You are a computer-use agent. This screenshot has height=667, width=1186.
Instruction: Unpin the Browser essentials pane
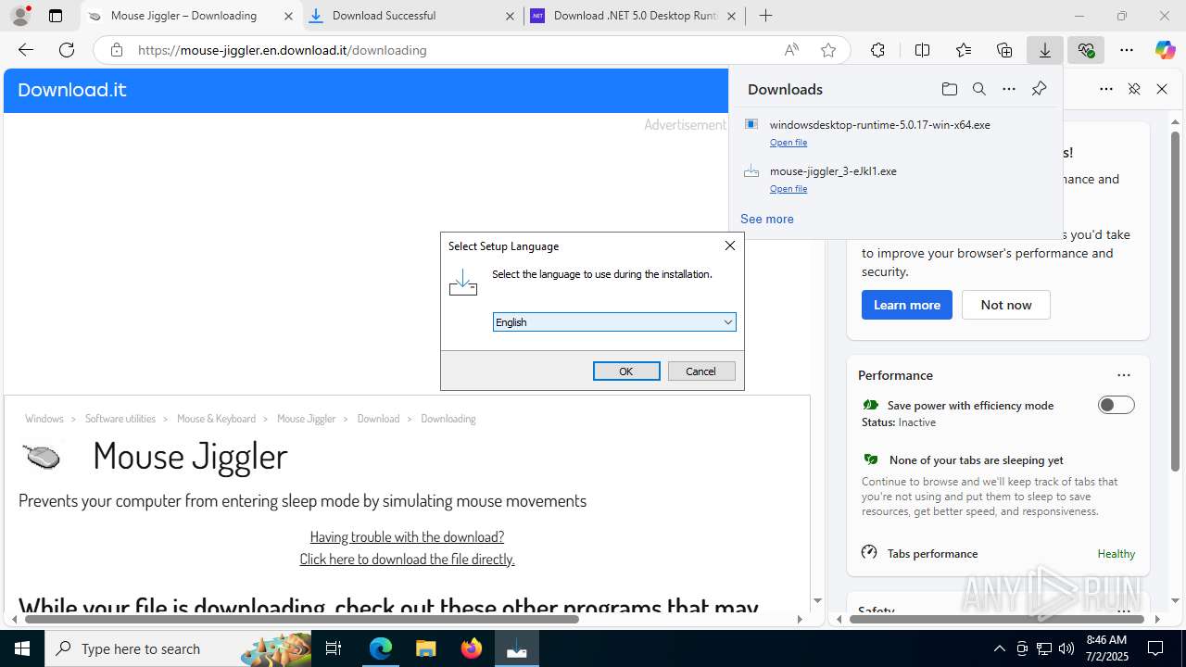[1134, 89]
